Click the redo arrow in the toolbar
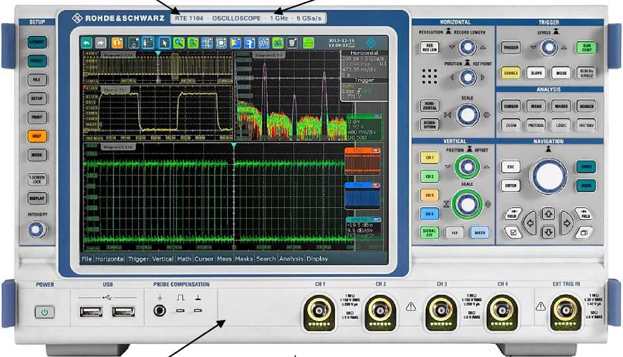Image resolution: width=623 pixels, height=357 pixels. pos(101,42)
